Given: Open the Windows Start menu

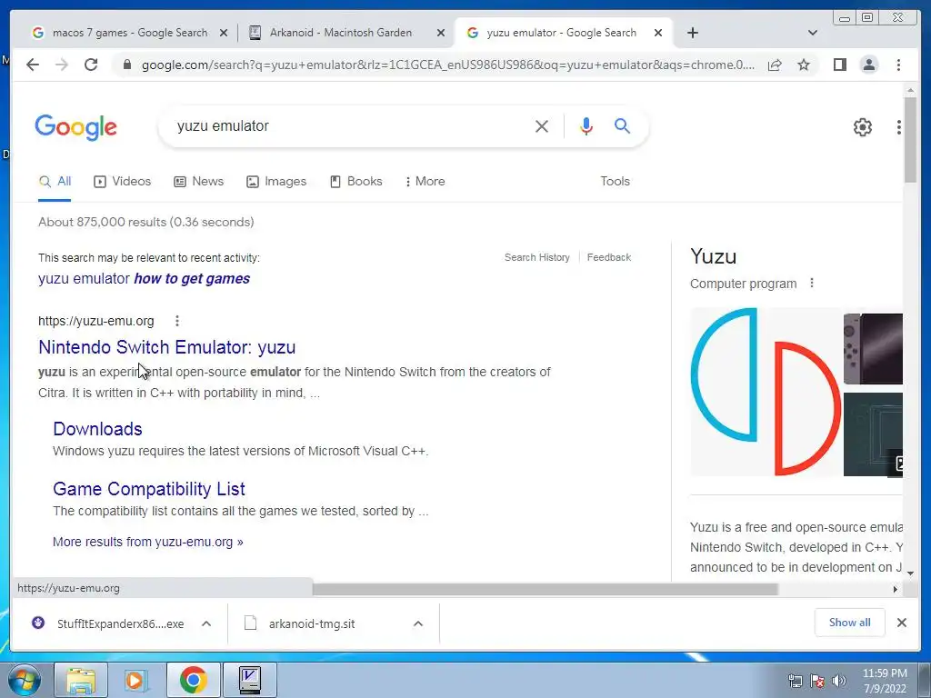Looking at the screenshot, I should [x=24, y=680].
